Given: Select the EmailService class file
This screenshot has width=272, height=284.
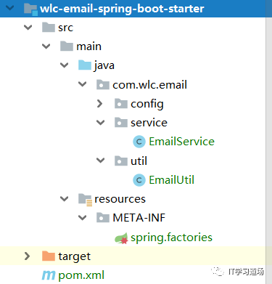Looking at the screenshot, I should [181, 142].
